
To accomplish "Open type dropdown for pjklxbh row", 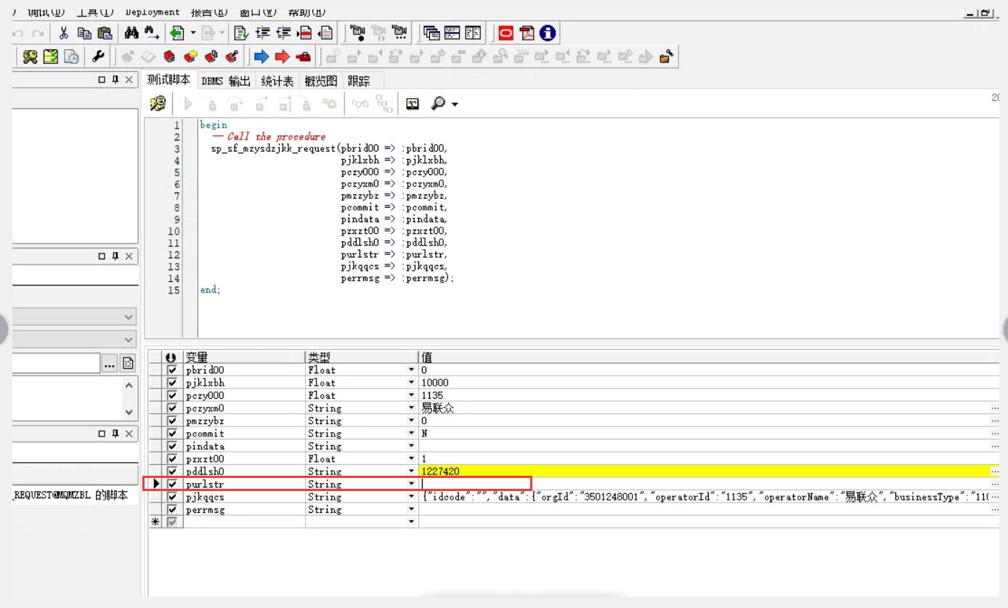I will (x=412, y=383).
